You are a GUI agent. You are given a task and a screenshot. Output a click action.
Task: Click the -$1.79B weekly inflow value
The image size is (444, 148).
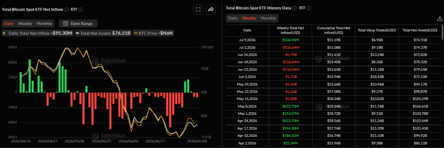(290, 54)
